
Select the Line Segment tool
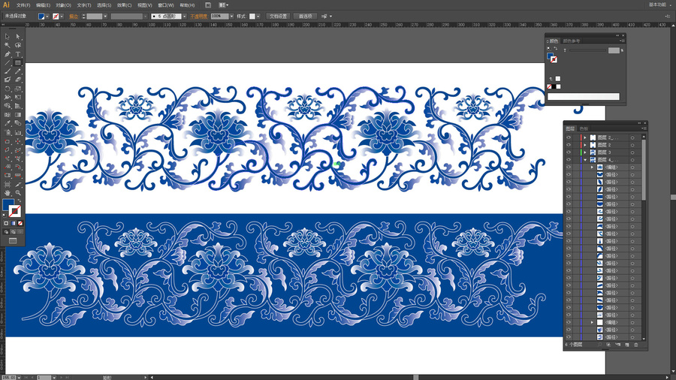(8, 63)
